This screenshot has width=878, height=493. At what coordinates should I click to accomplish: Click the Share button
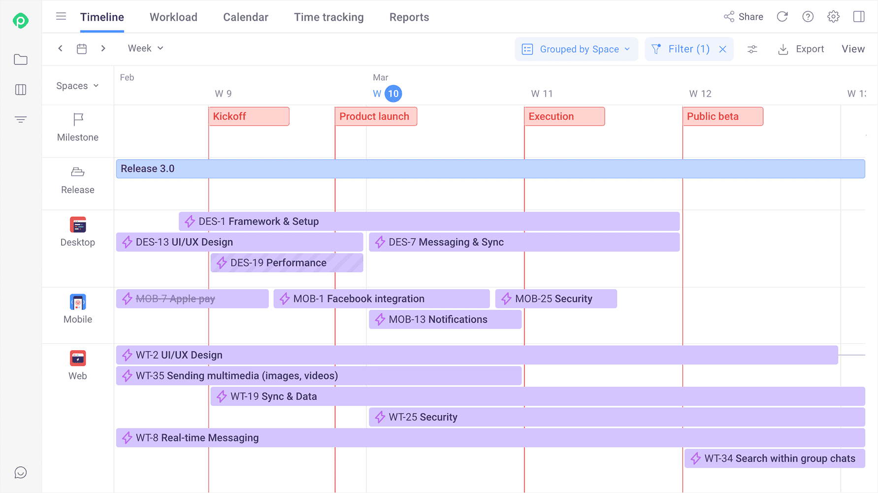coord(744,17)
